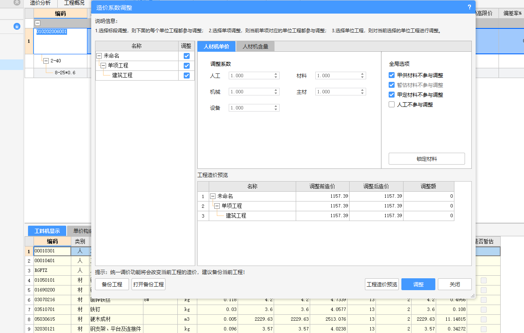Screen dimensions: 524x333
Task: Click the 机械 coefficient spinner arrows
Action: [x=276, y=92]
